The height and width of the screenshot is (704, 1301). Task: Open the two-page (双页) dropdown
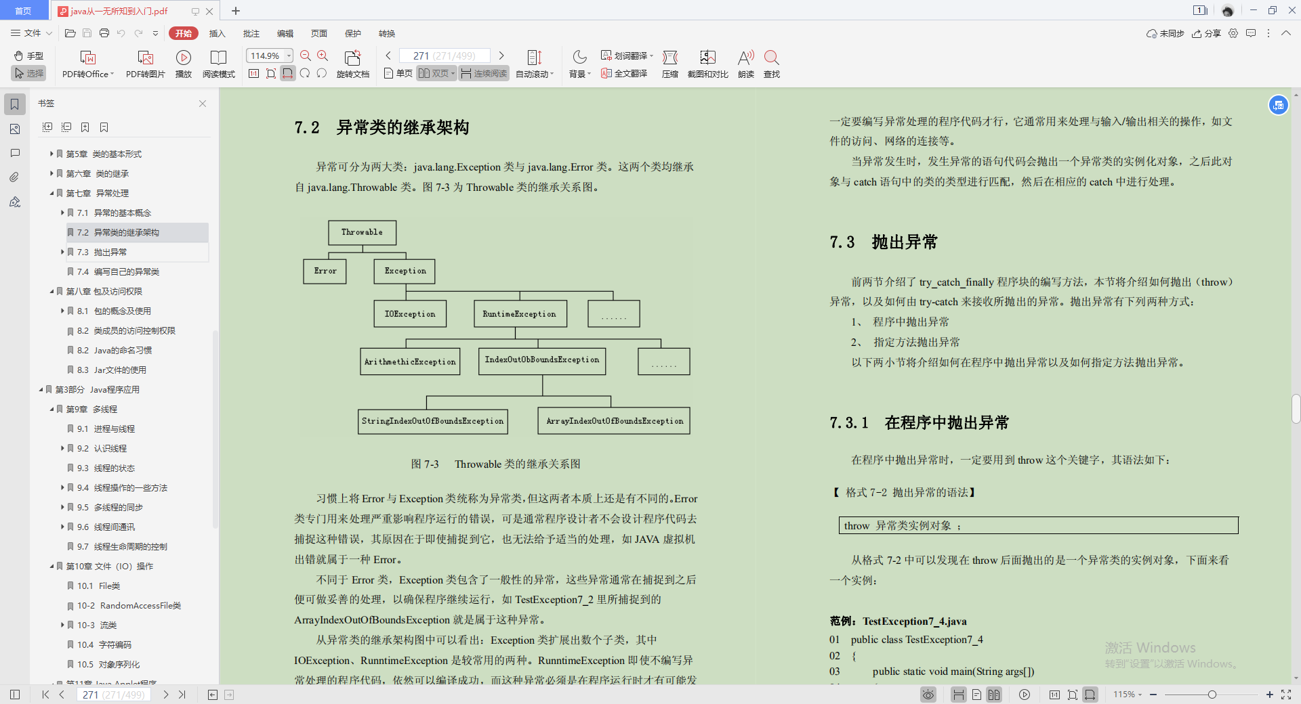tap(453, 73)
